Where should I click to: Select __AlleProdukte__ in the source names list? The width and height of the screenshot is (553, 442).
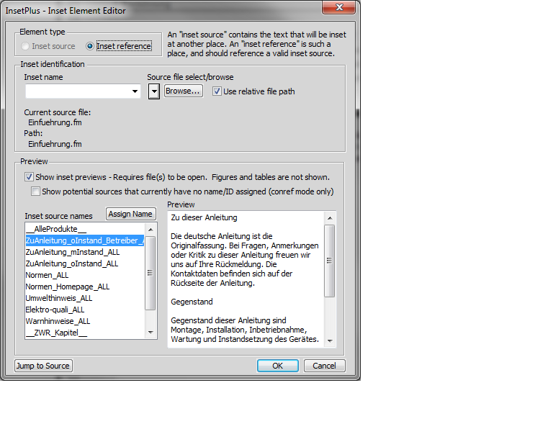coord(85,229)
